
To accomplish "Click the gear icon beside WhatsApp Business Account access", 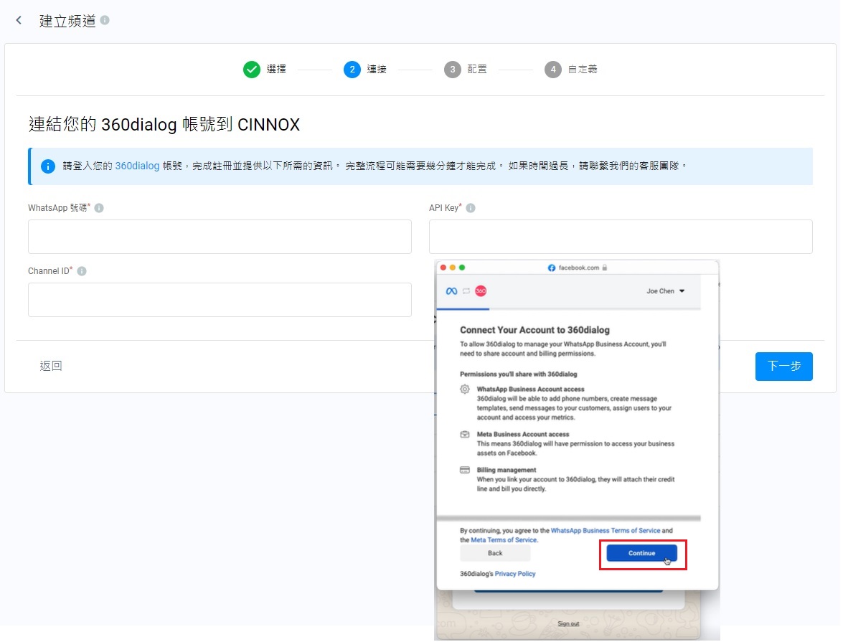I will [465, 390].
